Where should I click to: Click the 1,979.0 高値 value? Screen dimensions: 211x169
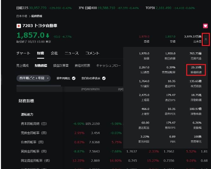[144, 37]
